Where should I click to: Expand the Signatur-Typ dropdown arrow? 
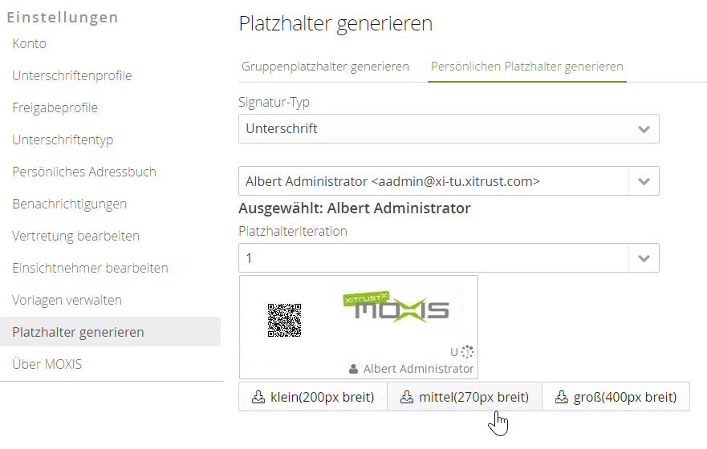(x=643, y=129)
